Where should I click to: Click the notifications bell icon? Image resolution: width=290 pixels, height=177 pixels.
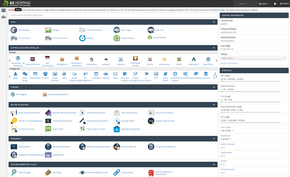[x=275, y=4]
